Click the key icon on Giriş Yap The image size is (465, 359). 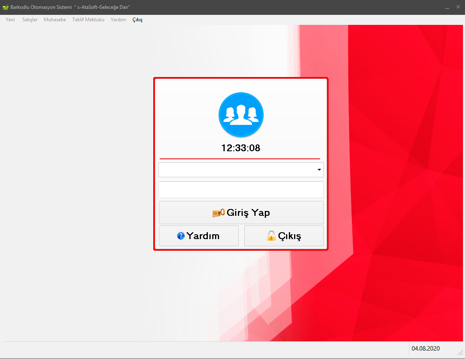(219, 213)
